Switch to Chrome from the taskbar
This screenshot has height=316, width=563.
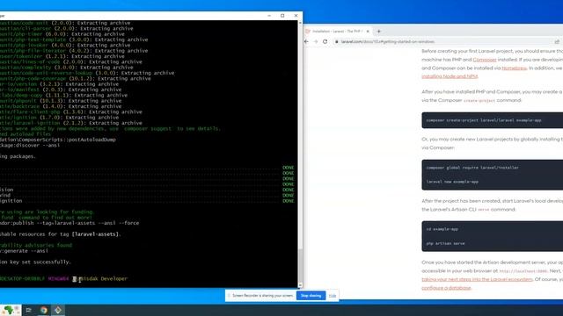43,310
